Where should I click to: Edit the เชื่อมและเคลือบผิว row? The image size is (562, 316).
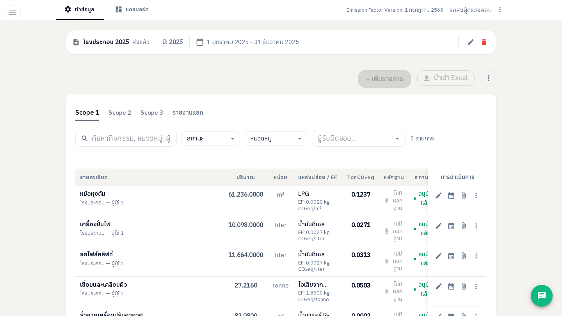coord(439,286)
